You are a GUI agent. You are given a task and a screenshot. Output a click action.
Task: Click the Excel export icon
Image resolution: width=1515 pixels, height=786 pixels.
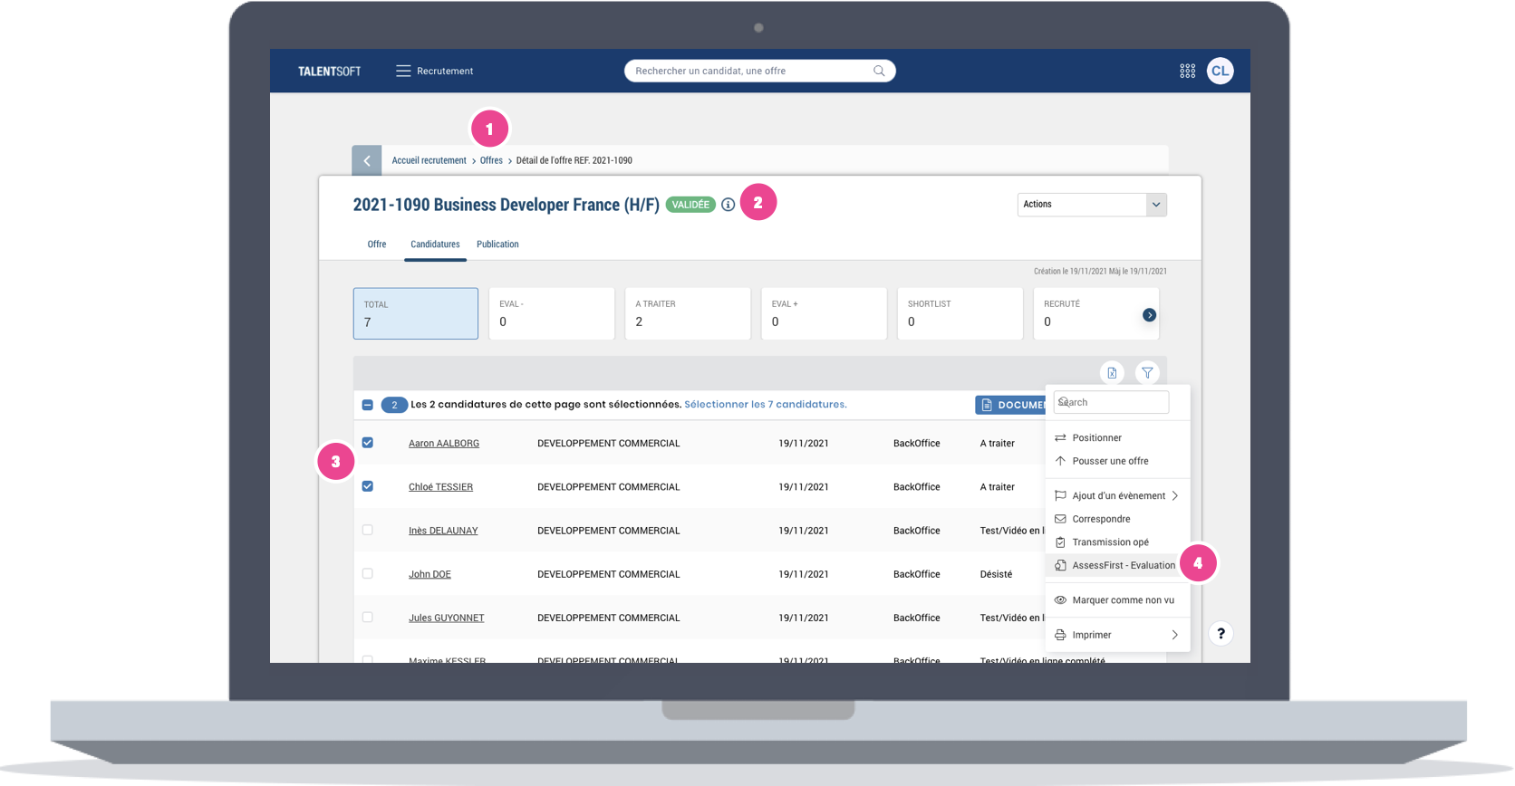coord(1112,372)
